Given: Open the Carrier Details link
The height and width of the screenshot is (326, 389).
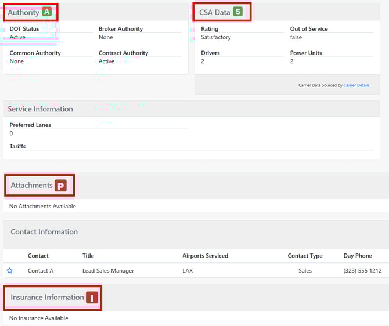Looking at the screenshot, I should click(356, 85).
